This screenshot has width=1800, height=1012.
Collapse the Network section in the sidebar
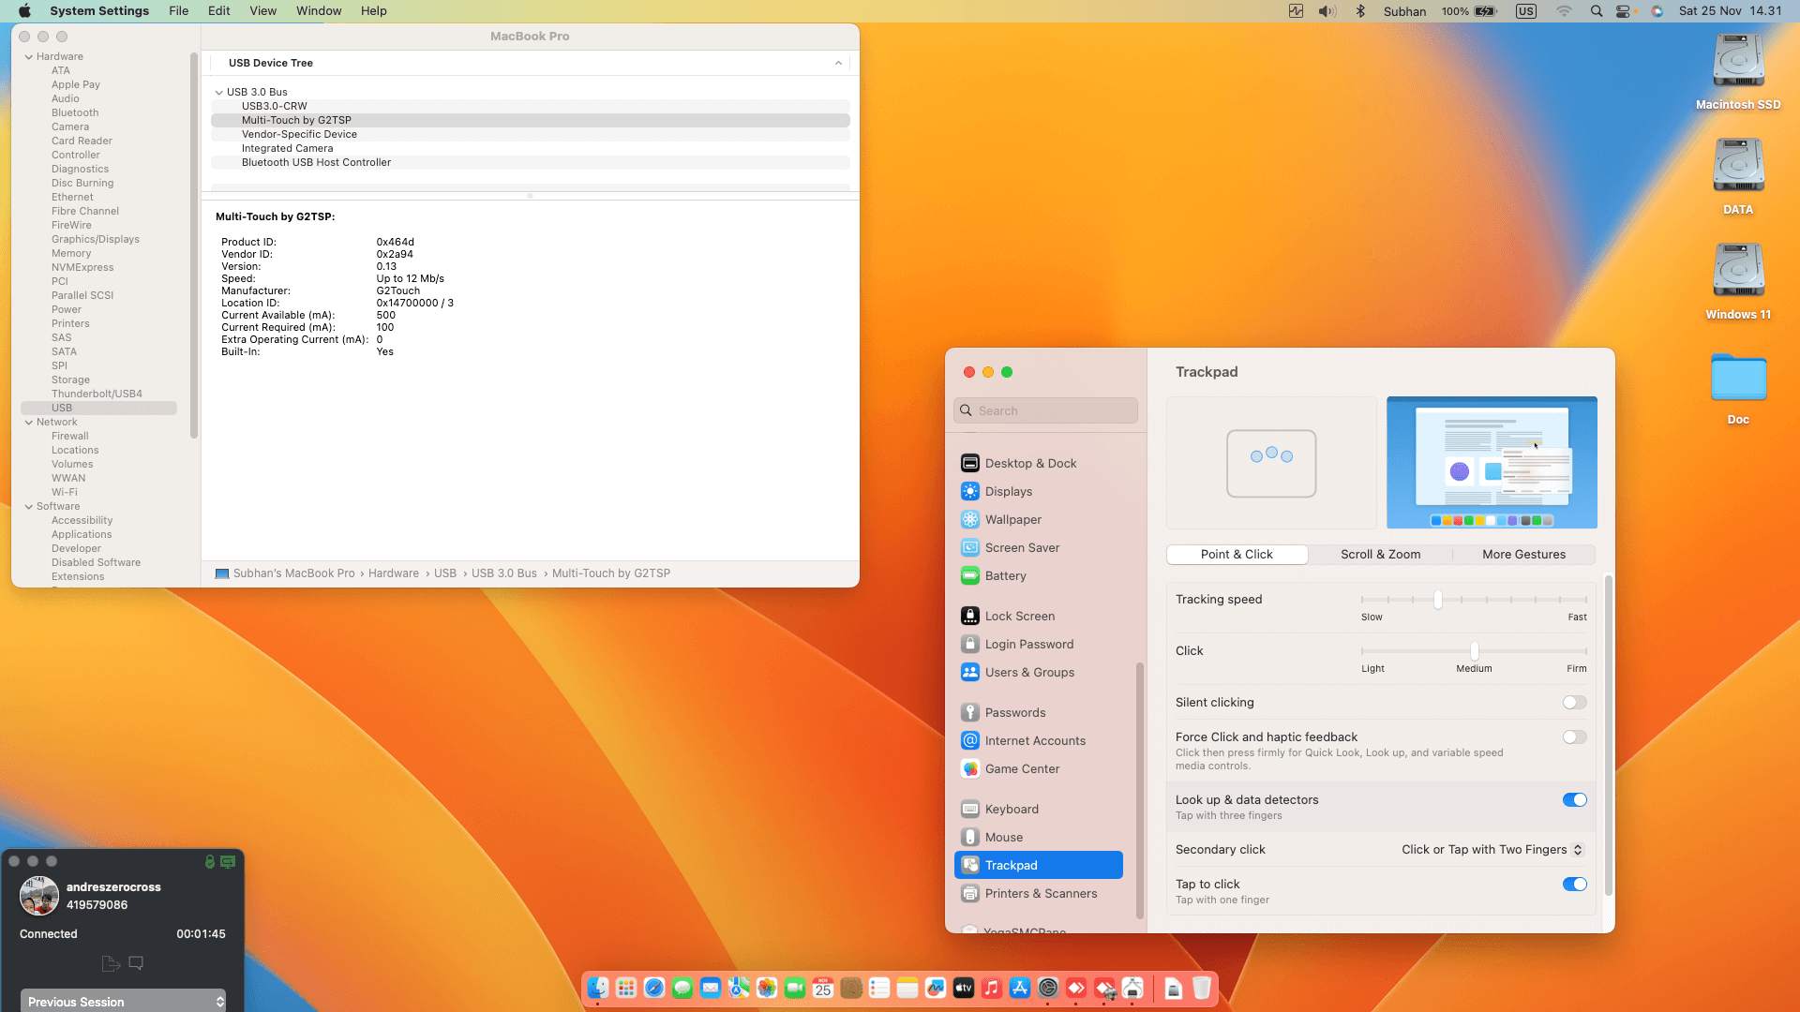click(29, 423)
